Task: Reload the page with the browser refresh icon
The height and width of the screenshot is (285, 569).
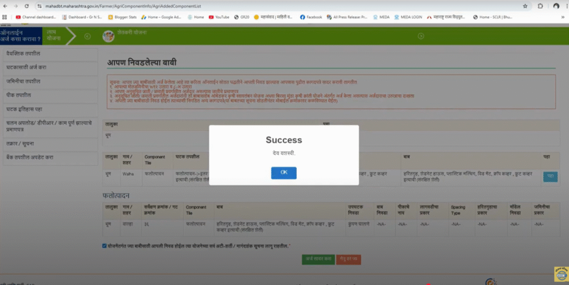Action: click(27, 6)
